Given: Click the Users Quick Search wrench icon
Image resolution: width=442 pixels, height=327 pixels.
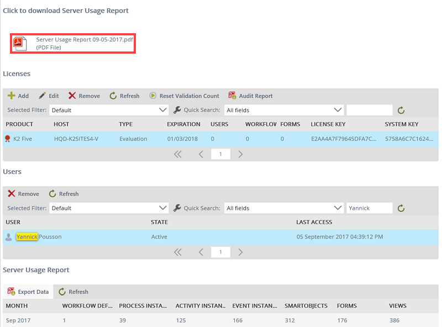Looking at the screenshot, I should pos(177,208).
